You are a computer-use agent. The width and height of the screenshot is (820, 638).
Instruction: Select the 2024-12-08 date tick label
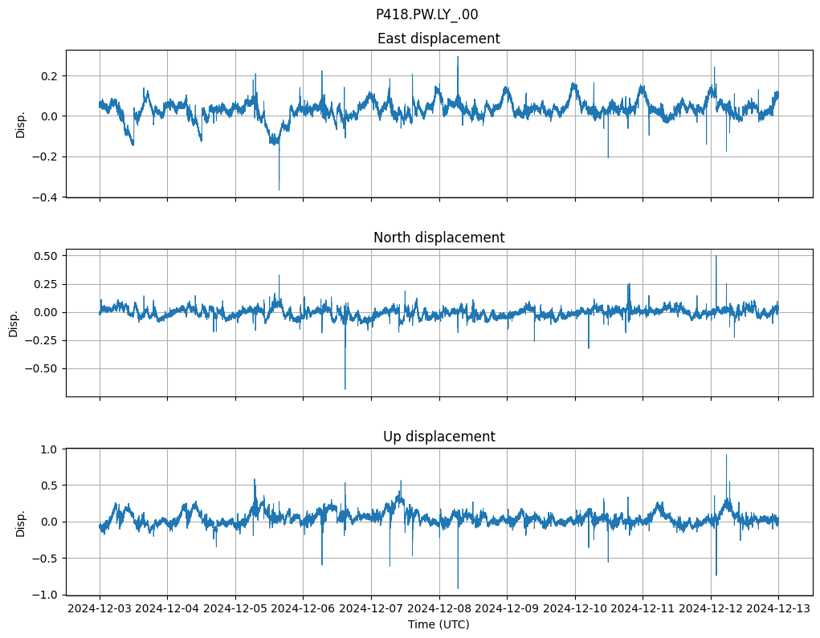tap(439, 609)
